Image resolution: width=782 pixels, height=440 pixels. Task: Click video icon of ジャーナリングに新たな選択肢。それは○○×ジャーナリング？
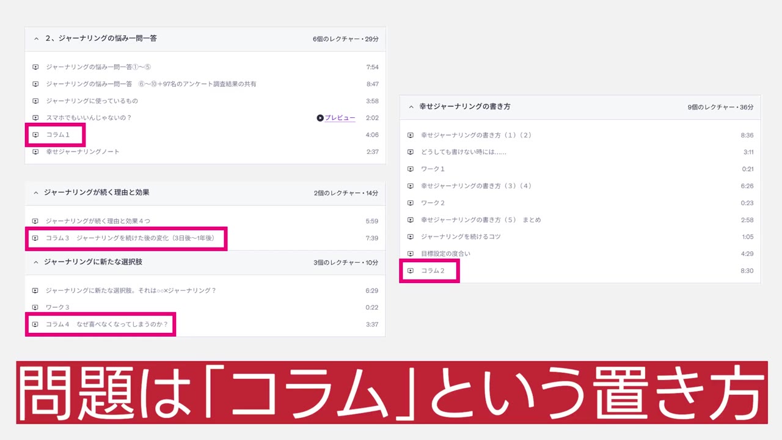(x=35, y=291)
